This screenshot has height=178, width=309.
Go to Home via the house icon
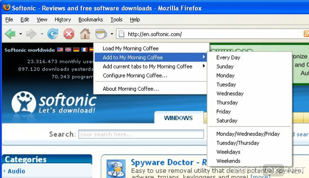[x=85, y=34]
